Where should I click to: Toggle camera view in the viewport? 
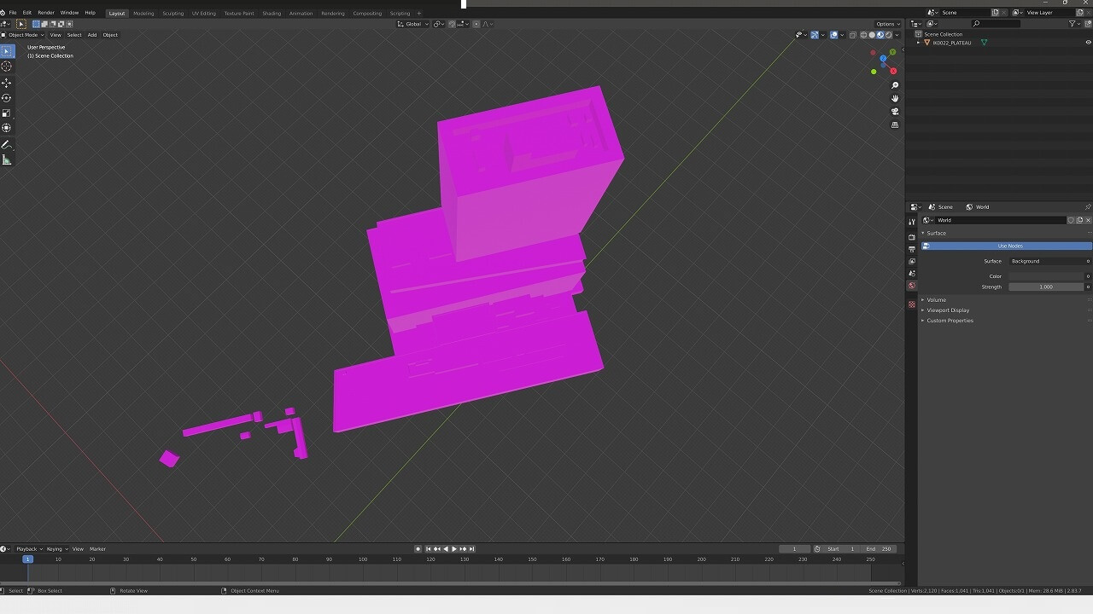click(895, 112)
